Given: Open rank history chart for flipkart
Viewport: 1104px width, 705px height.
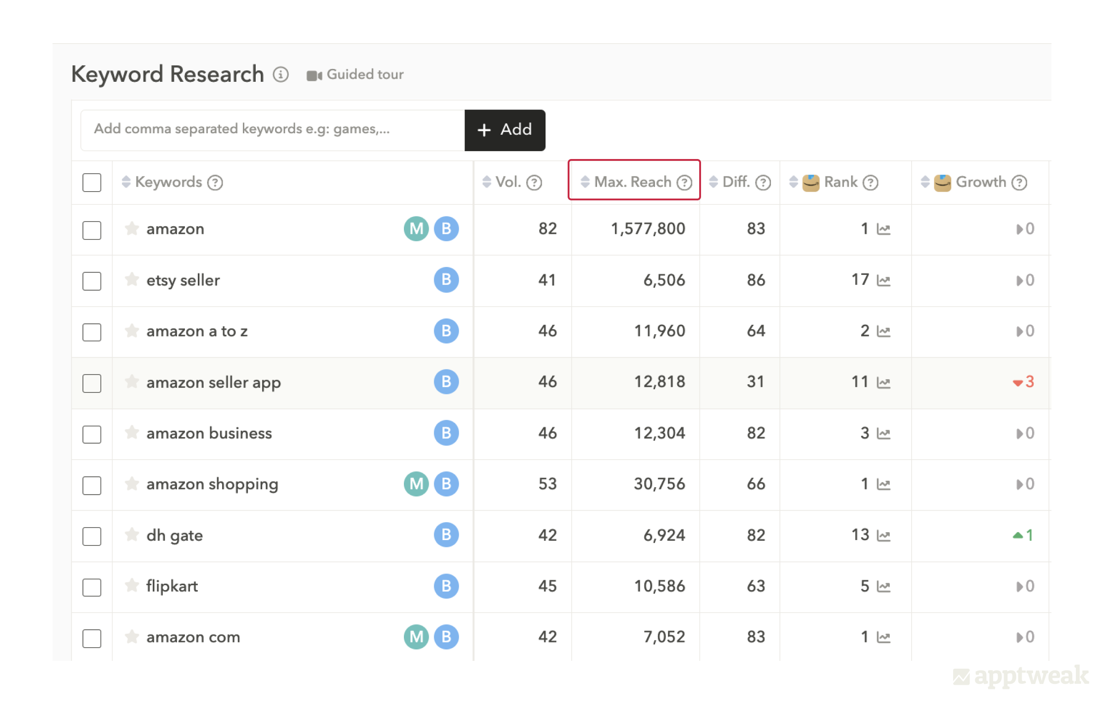Looking at the screenshot, I should point(884,586).
